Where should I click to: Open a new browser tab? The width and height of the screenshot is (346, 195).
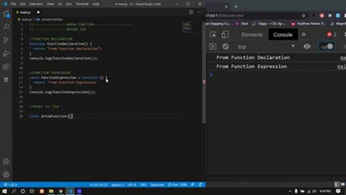point(236,6)
